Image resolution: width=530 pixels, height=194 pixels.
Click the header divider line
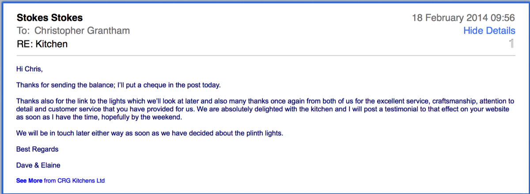point(265,56)
